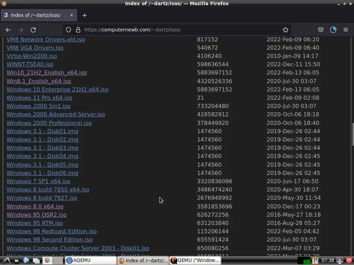
Task: Download WINNT-TSE40.iso
Action: 30,65
